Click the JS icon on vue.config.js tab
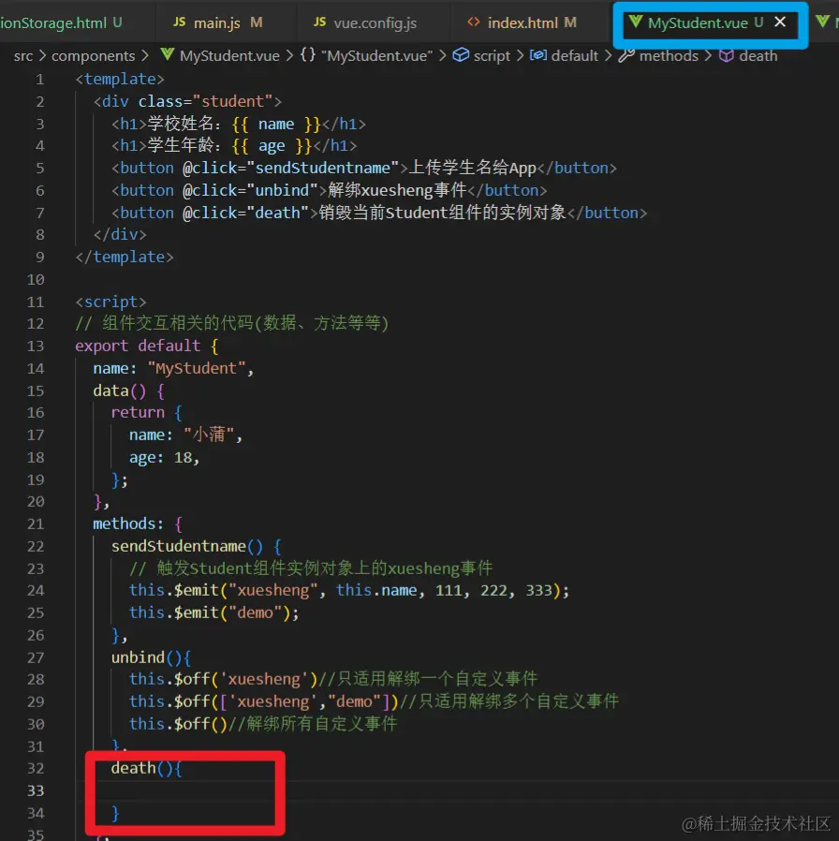Image resolution: width=839 pixels, height=841 pixels. 319,22
